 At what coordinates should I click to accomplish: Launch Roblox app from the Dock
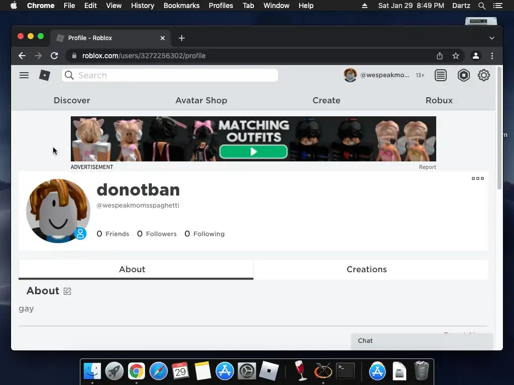[x=269, y=371]
